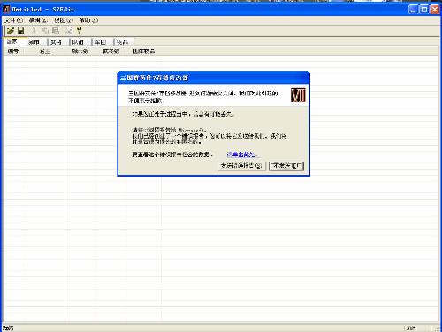Click the Open file toolbar icon

click(11, 31)
